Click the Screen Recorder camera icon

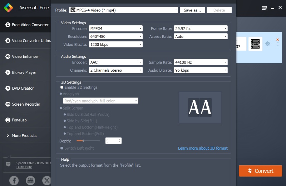click(8, 104)
